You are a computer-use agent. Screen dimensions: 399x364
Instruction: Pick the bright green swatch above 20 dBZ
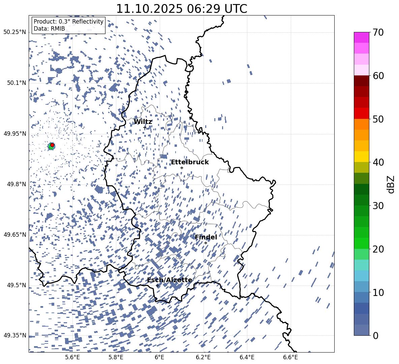tap(361, 243)
